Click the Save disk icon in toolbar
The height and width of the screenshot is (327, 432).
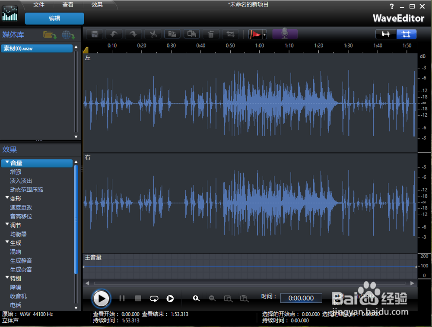tap(95, 34)
